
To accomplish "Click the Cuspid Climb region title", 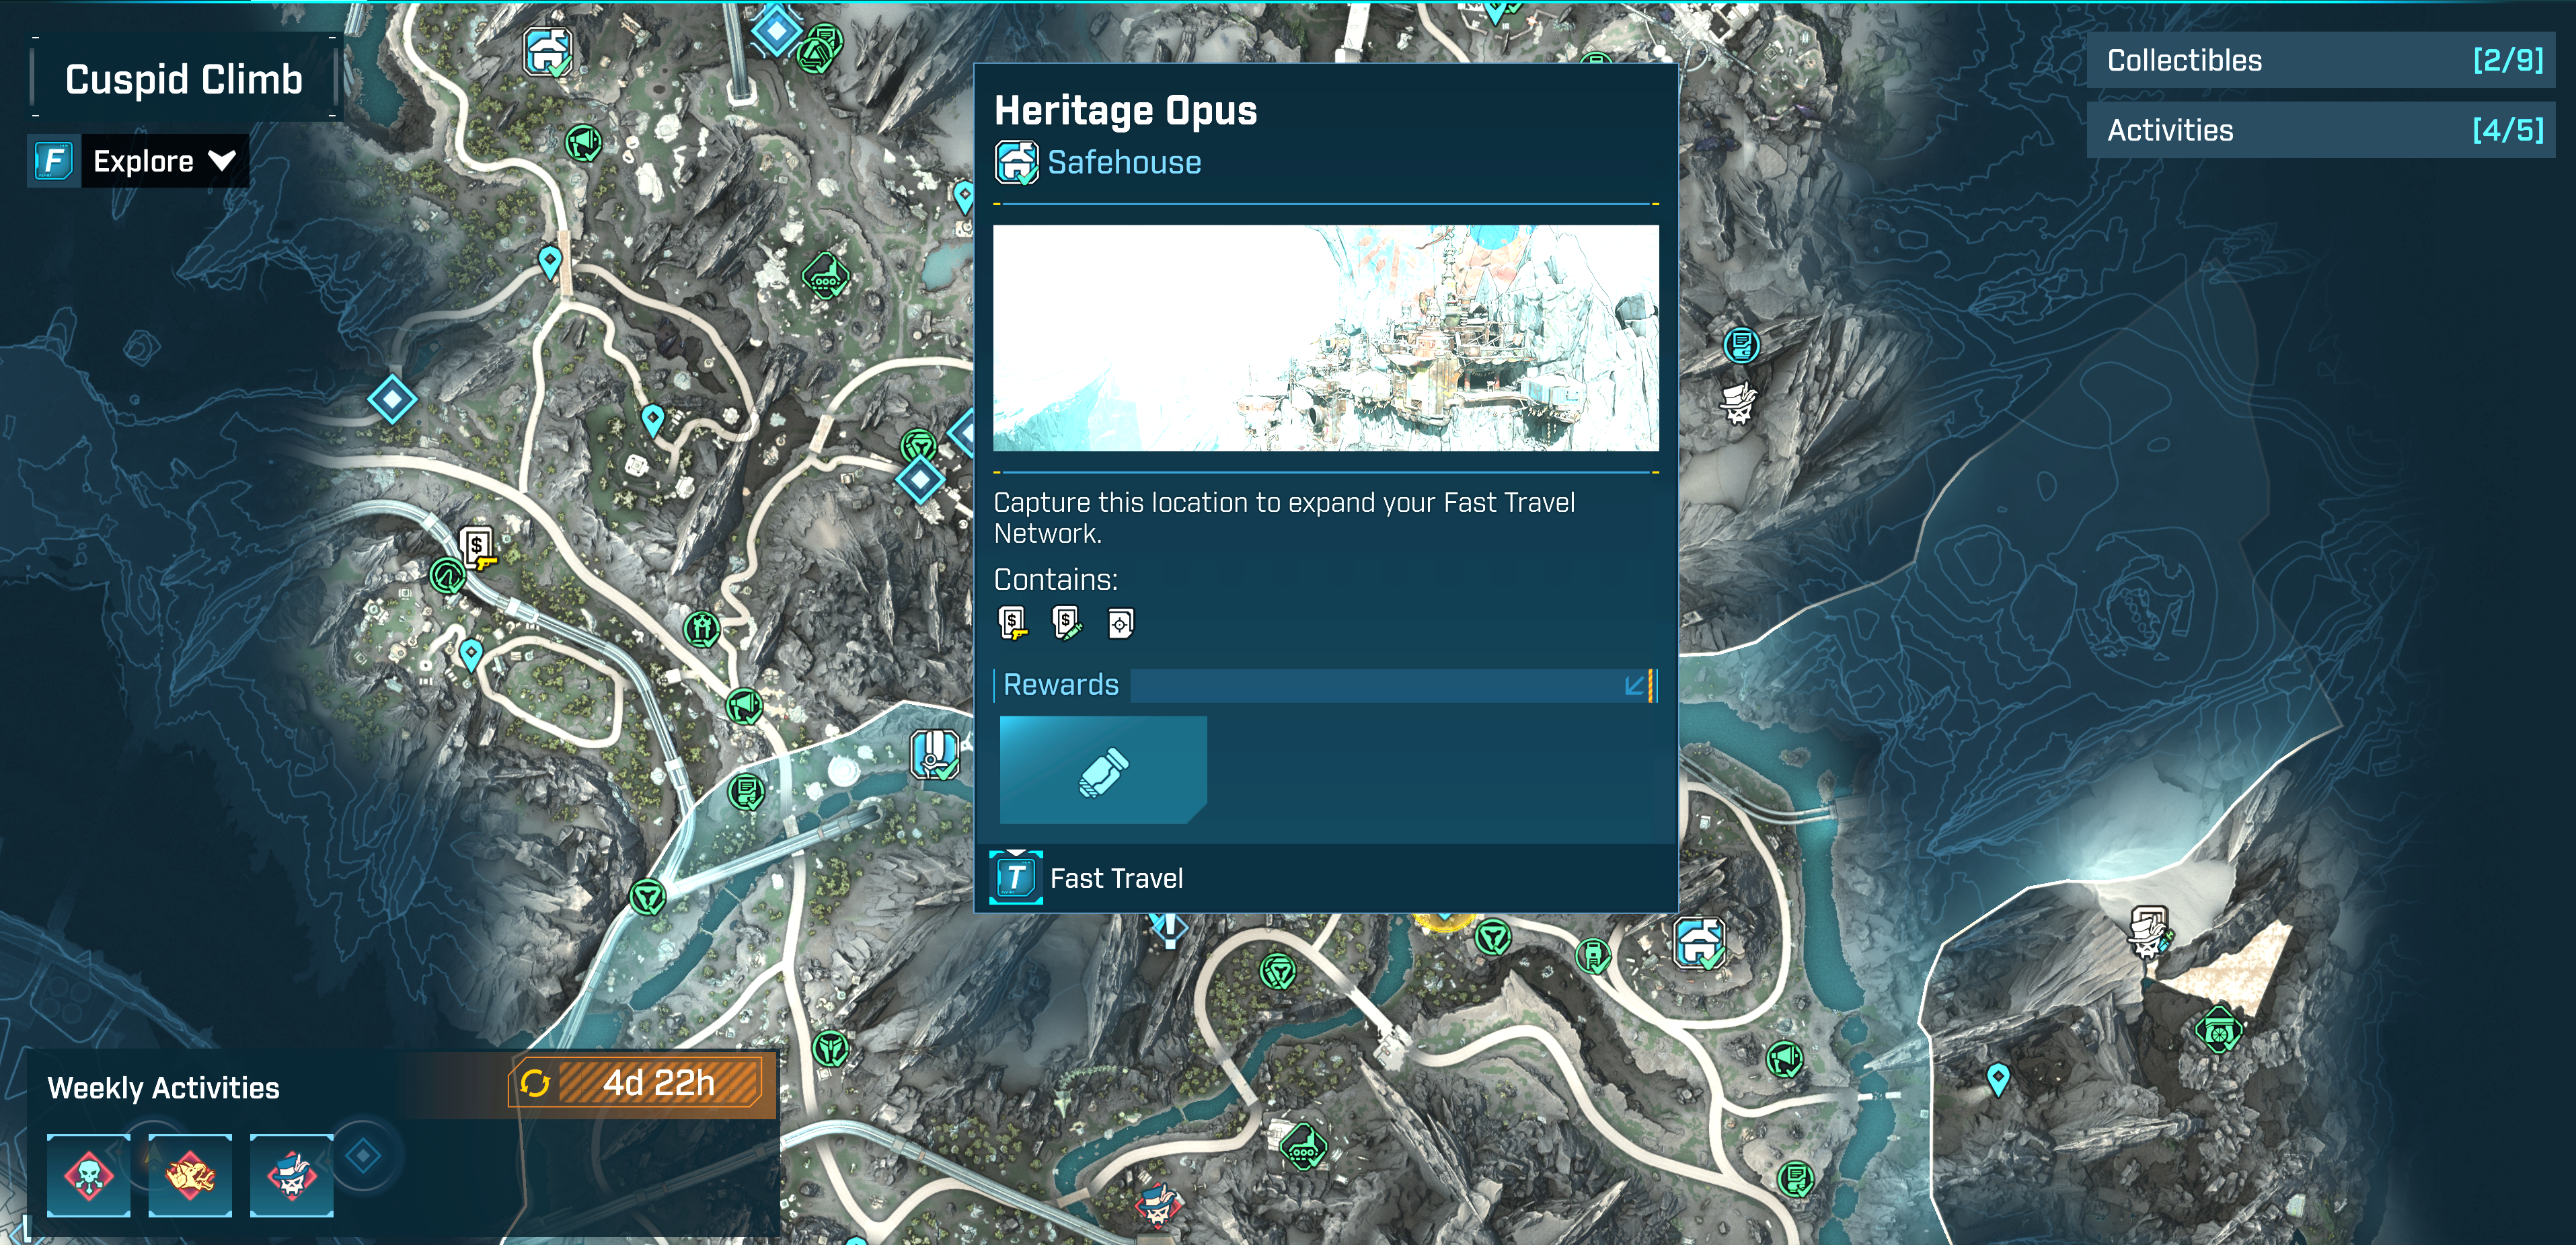I will point(184,79).
